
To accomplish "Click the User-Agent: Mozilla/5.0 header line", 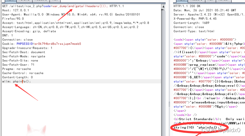I will pyautogui.click(x=71, y=15).
